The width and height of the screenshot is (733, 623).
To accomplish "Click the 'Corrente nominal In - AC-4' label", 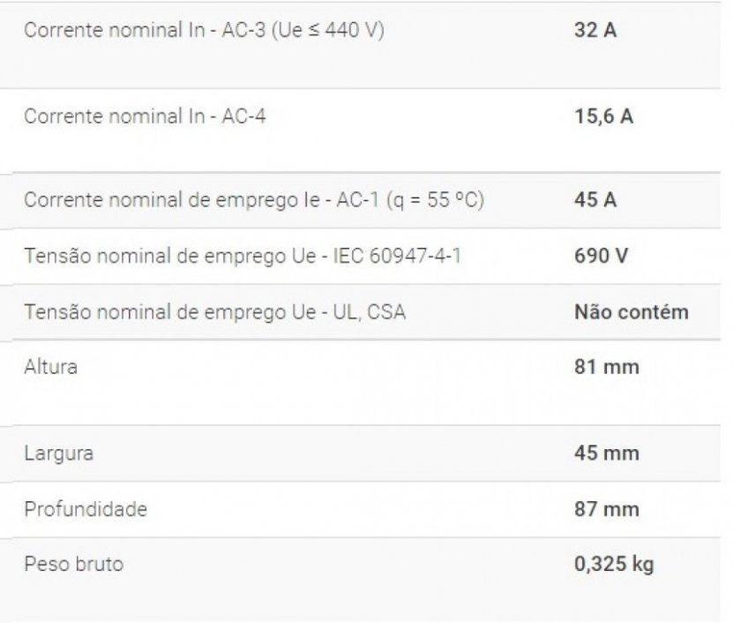I will [x=145, y=116].
